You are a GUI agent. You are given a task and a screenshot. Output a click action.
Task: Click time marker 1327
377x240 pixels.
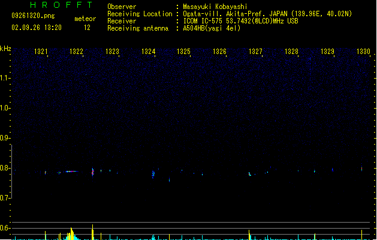(x=255, y=52)
